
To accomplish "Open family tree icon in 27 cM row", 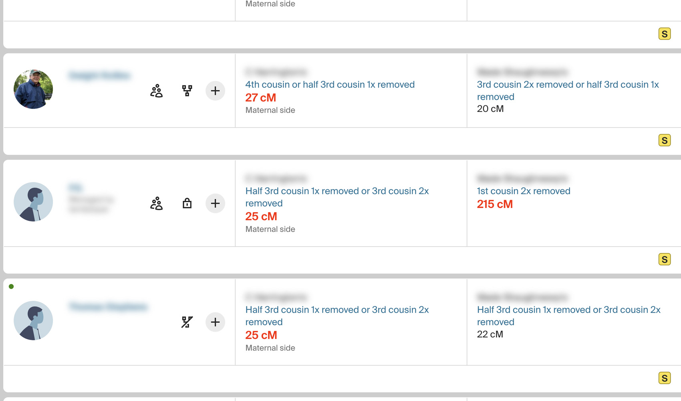I will pos(187,91).
